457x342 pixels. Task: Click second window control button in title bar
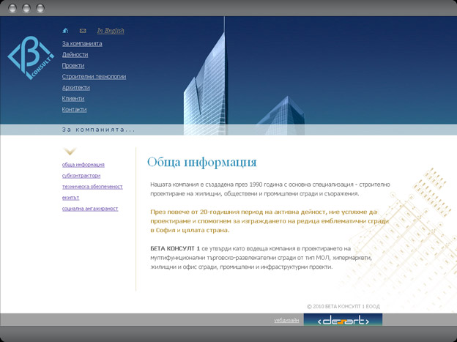(26, 8)
